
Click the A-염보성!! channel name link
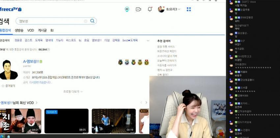click(x=31, y=62)
